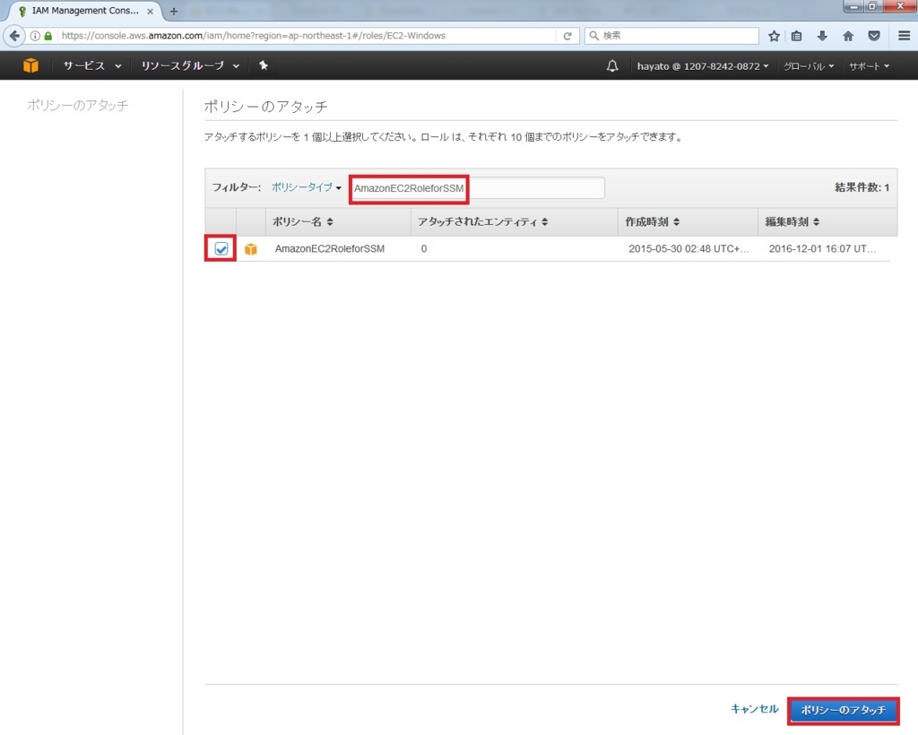
Task: Click the site information icon in address bar
Action: 35,36
